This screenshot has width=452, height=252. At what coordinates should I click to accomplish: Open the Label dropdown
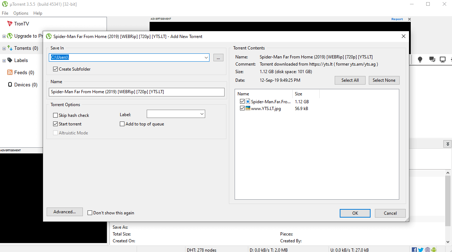[202, 114]
